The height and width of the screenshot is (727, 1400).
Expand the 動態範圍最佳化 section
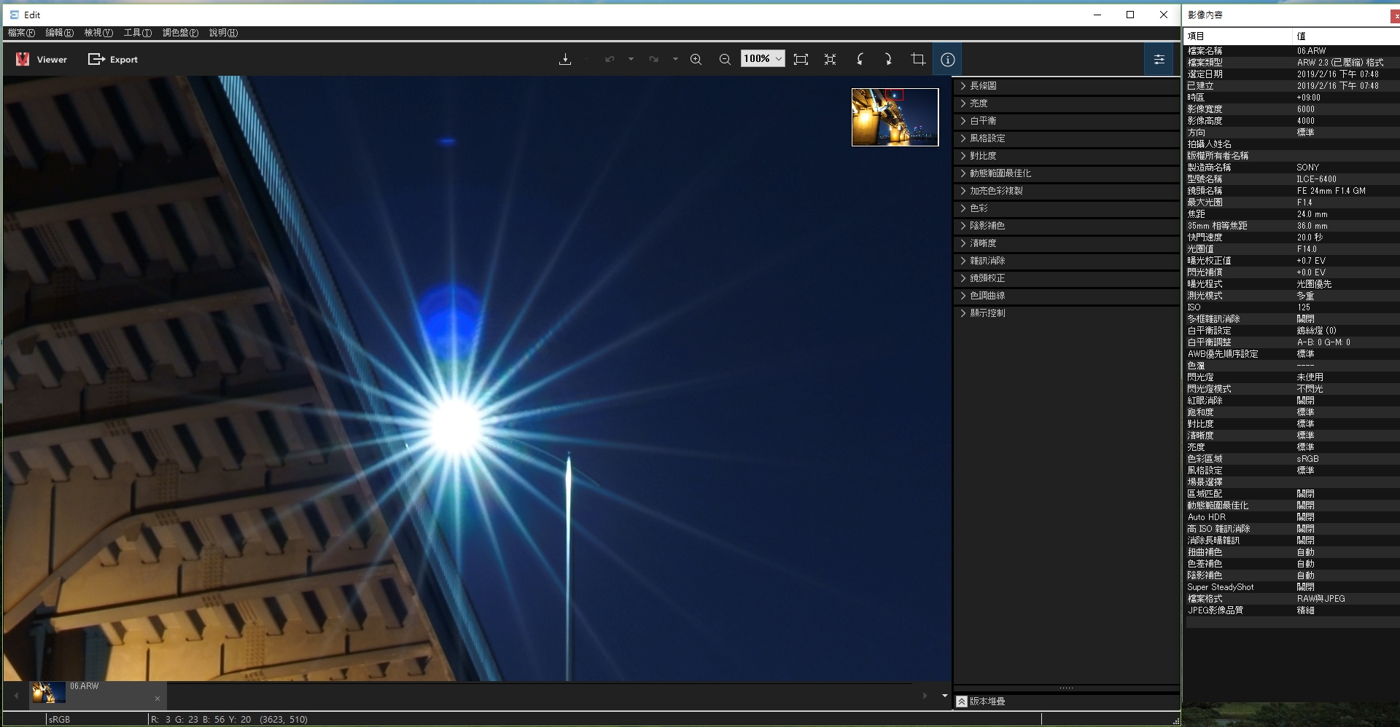1066,173
